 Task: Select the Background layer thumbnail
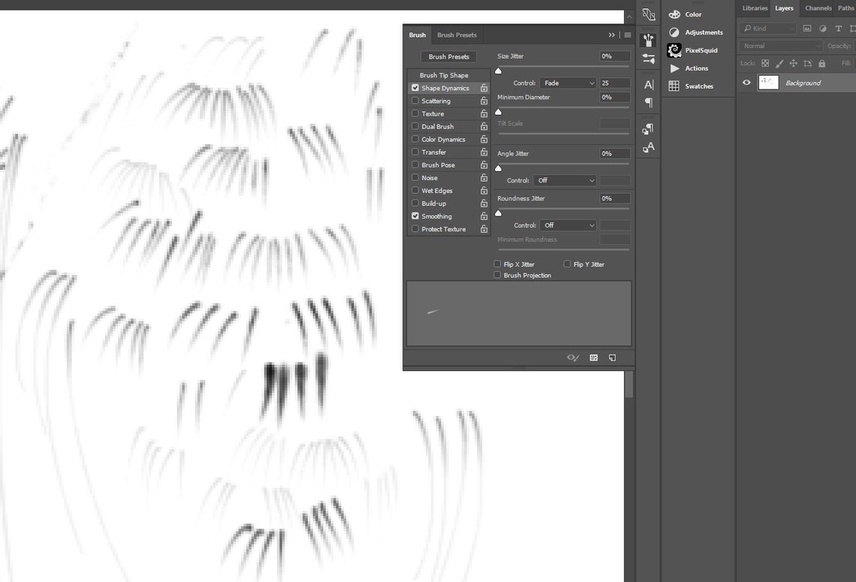click(768, 83)
